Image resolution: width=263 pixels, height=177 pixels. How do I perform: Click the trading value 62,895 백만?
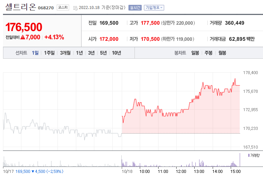tap(242, 39)
